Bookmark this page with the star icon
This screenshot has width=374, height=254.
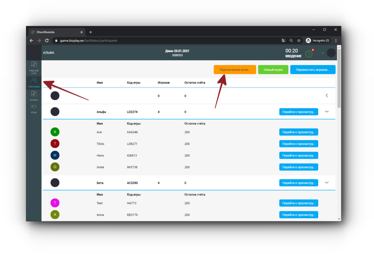(x=299, y=41)
